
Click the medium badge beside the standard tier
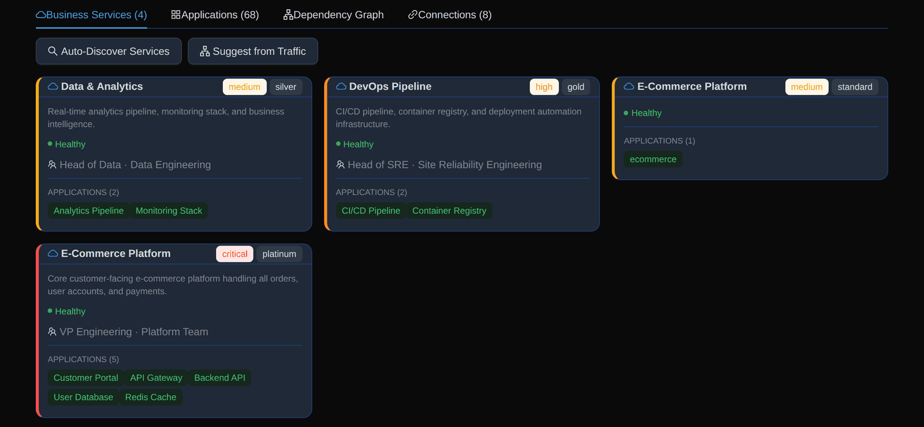tap(807, 87)
